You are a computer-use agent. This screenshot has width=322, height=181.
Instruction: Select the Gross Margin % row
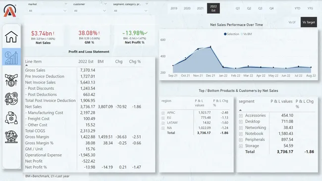point(39,143)
